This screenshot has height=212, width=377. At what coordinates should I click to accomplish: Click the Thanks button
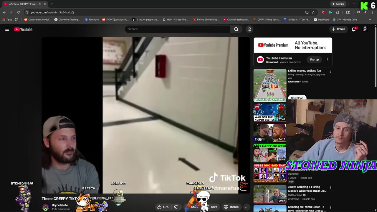point(231,207)
